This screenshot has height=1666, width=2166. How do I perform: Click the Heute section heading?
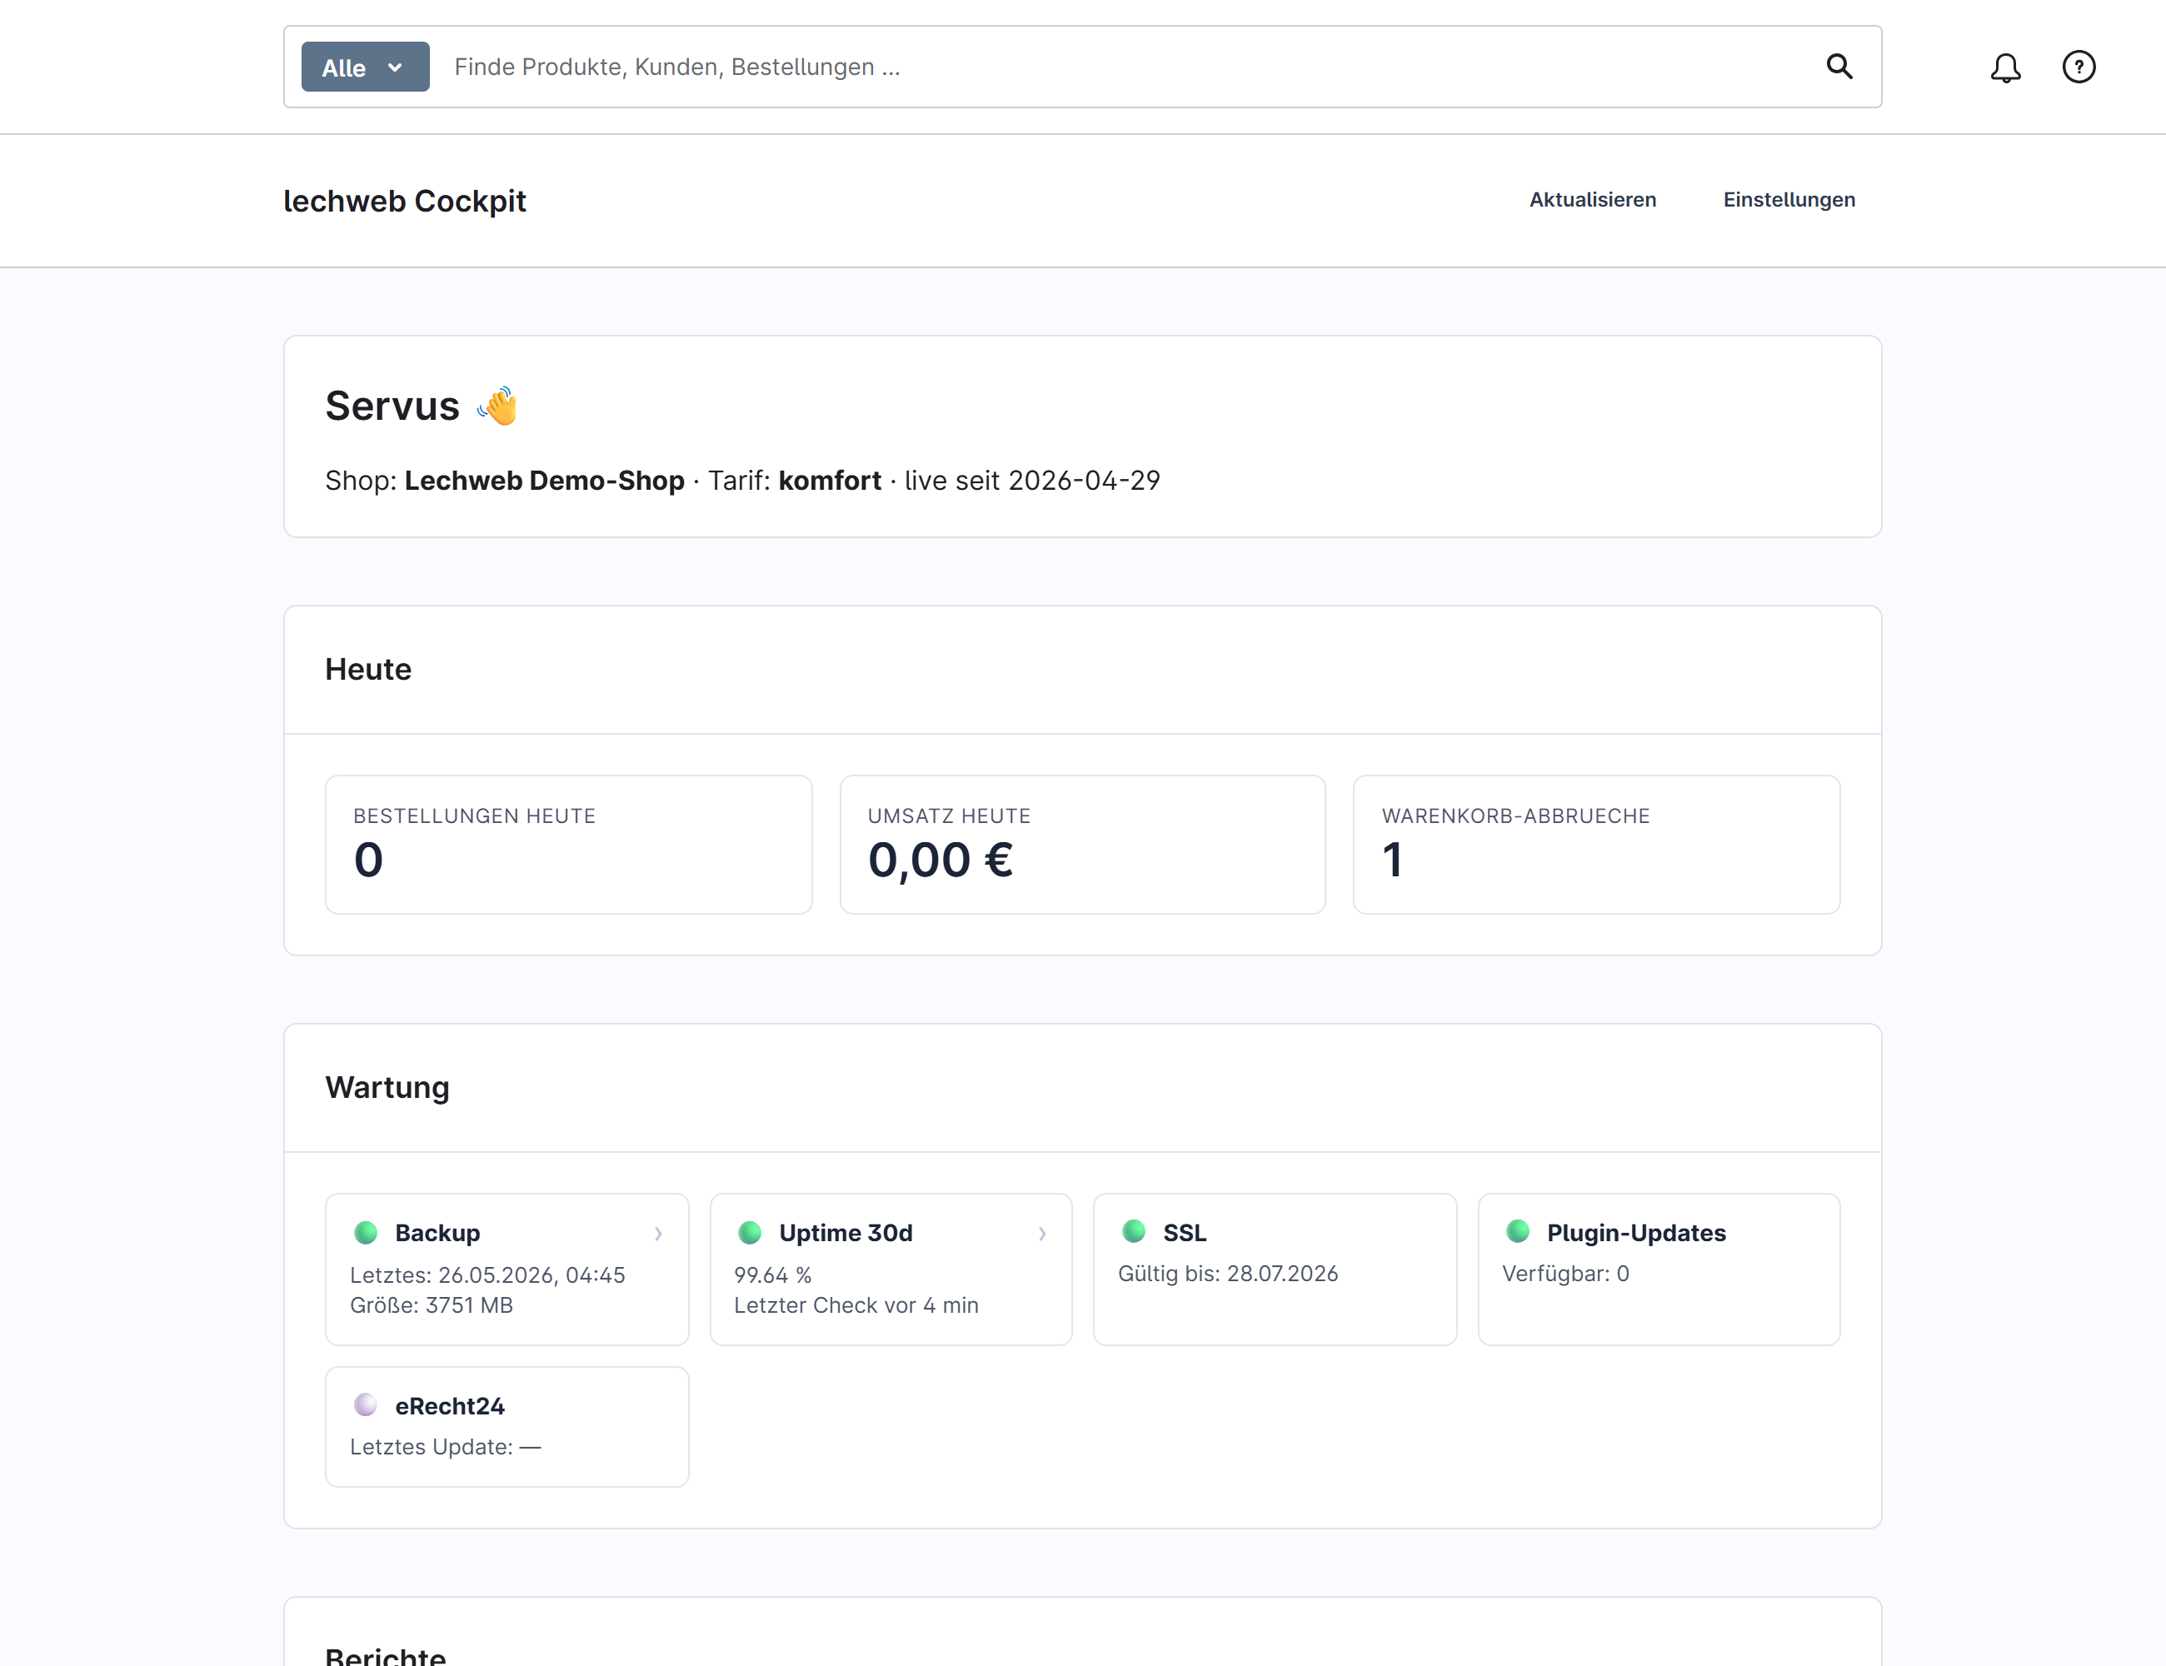pyautogui.click(x=368, y=670)
